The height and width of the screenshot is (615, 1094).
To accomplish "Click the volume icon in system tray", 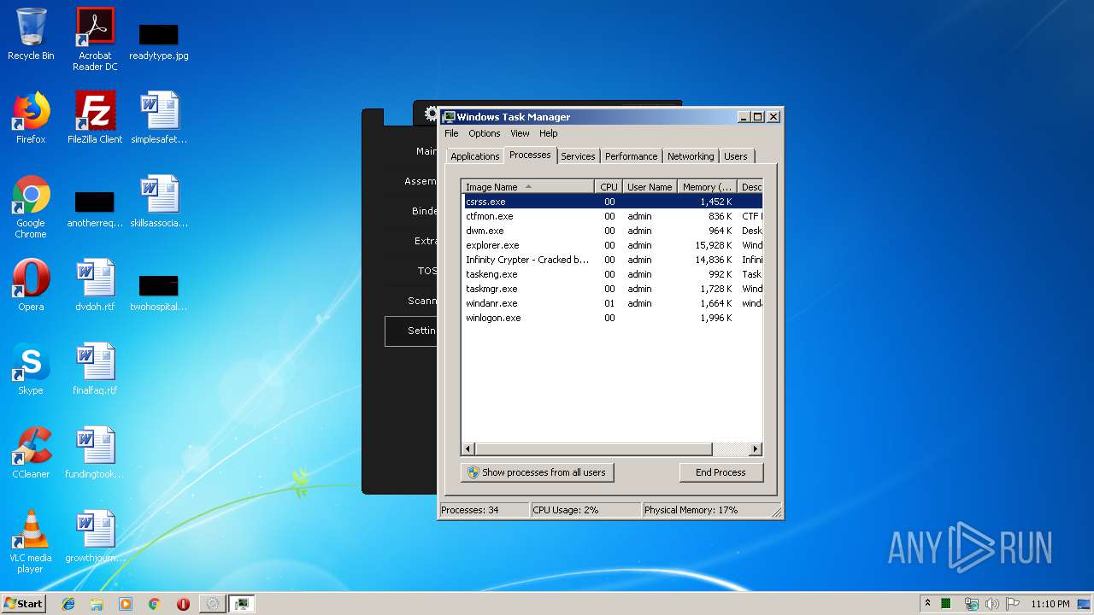I will click(991, 604).
